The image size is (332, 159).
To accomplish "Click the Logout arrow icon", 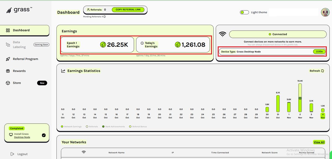I will 12,154.
